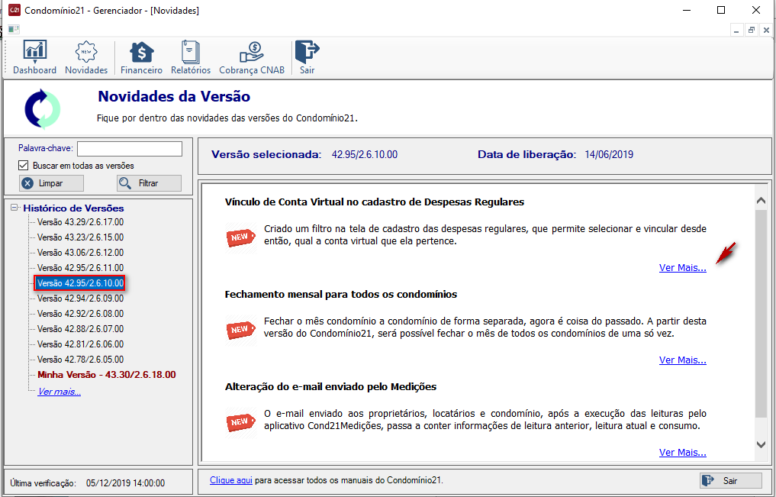
Task: Open the Relatórios toolbar icon
Action: point(191,57)
